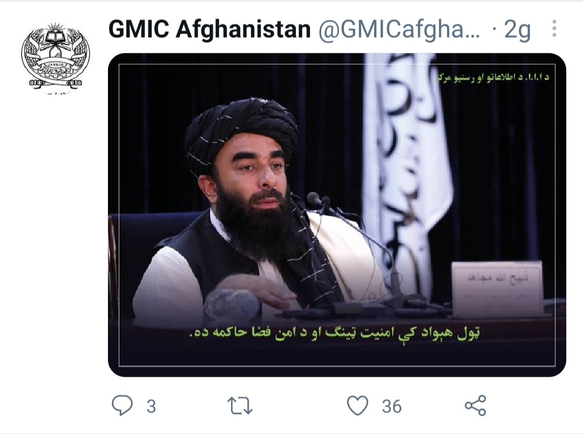View replies by clicking the count 3
This screenshot has width=583, height=434.
pos(151,406)
